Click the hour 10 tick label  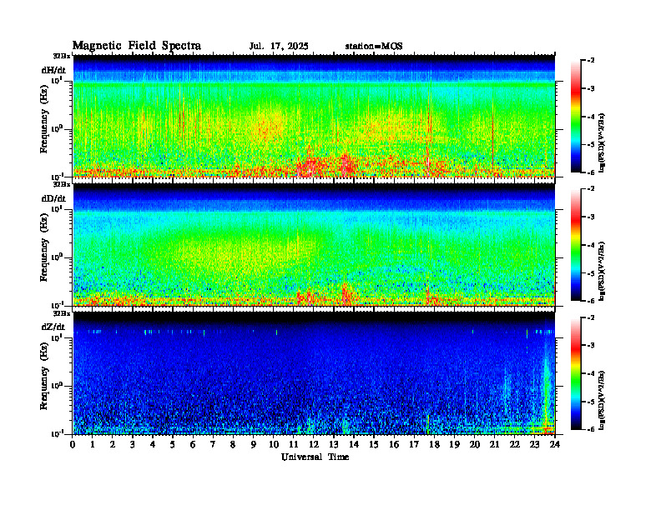274,444
